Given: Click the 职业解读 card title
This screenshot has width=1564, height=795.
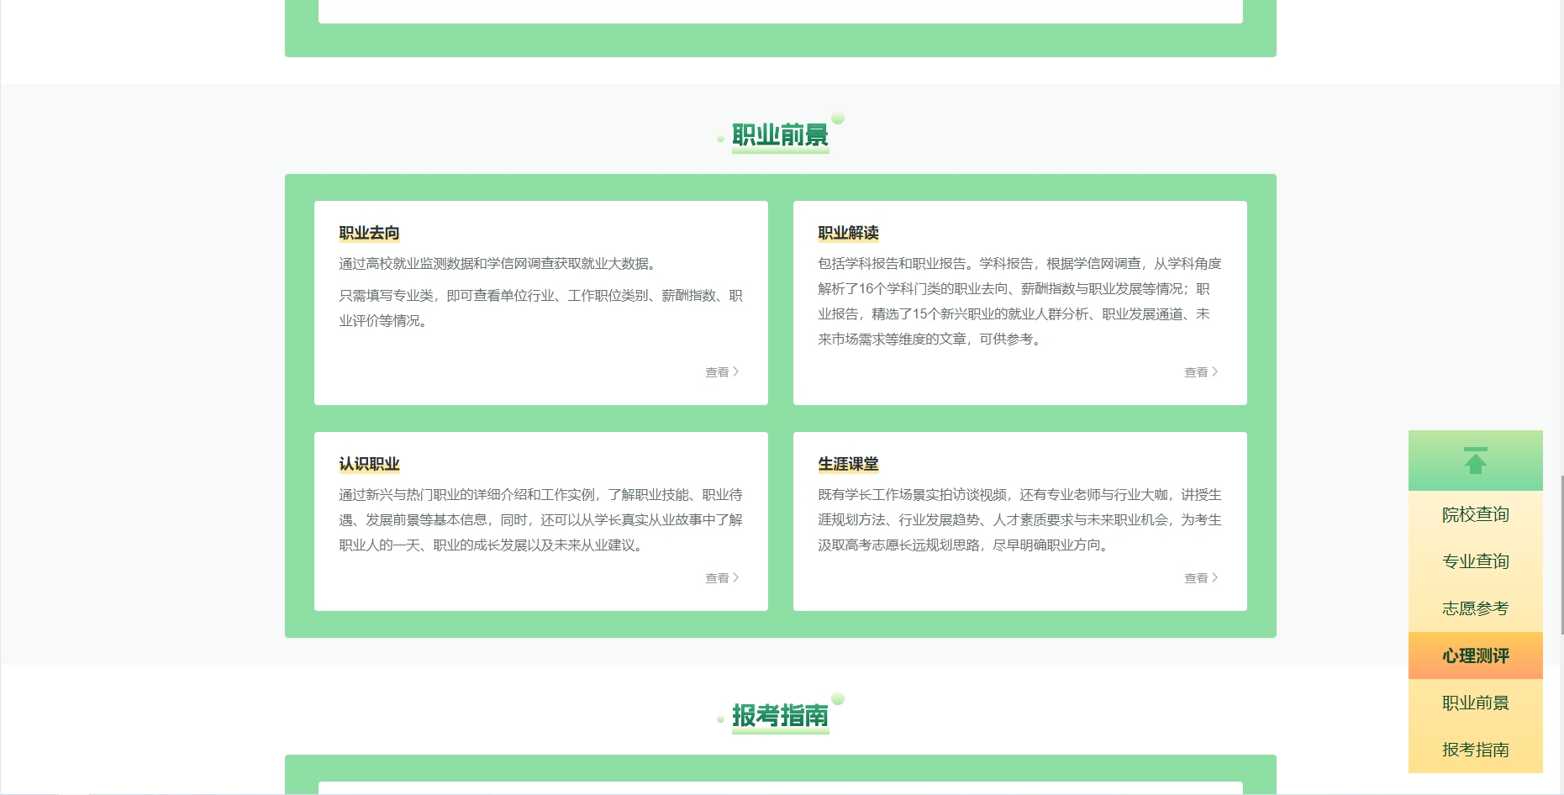Looking at the screenshot, I should (x=848, y=233).
